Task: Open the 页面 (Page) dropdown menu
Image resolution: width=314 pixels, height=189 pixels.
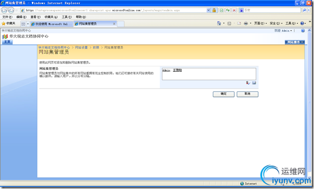Action: pyautogui.click(x=260, y=23)
